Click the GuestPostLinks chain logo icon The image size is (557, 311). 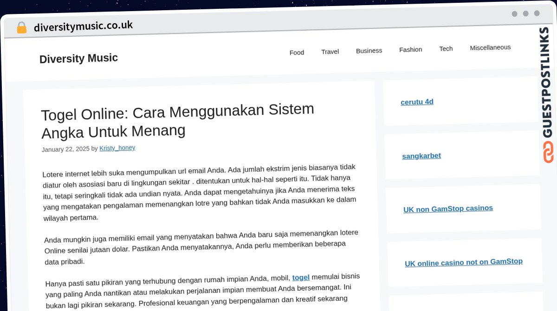pyautogui.click(x=548, y=152)
